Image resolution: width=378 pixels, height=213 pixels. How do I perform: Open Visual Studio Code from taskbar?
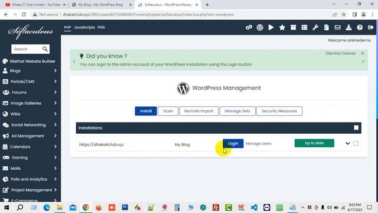click(254, 208)
